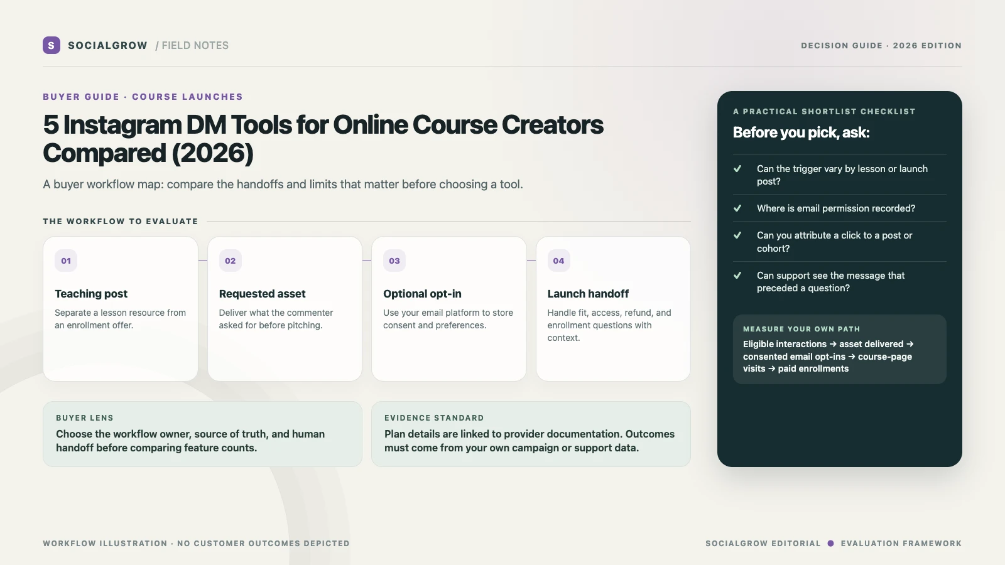Click 'Can support see the message' question
Screen dimensions: 1005x565
831,282
